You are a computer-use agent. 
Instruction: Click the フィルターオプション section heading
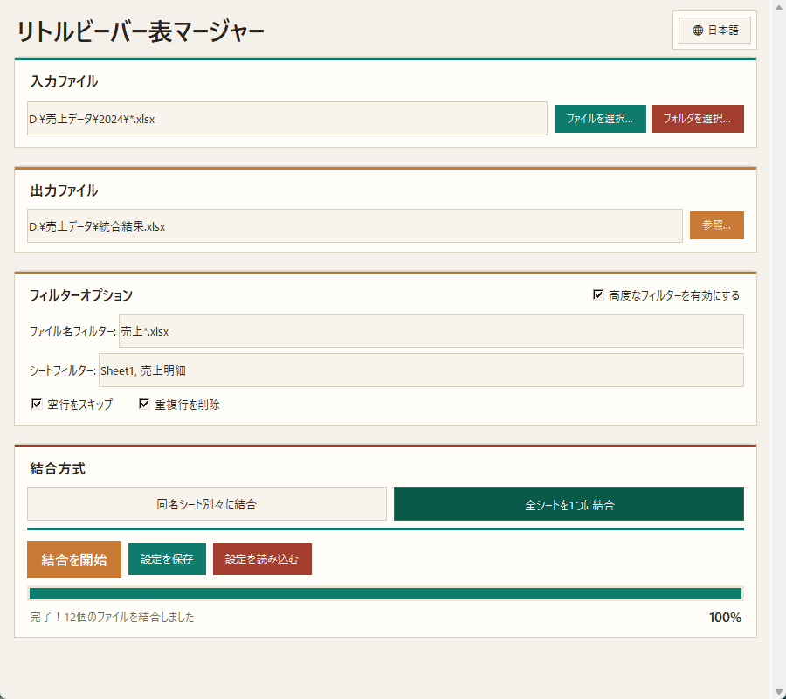coord(80,294)
